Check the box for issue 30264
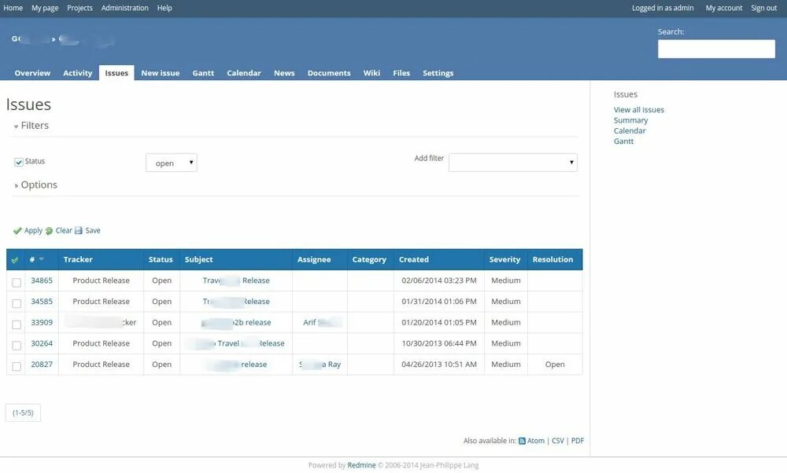This screenshot has height=473, width=787. [17, 346]
